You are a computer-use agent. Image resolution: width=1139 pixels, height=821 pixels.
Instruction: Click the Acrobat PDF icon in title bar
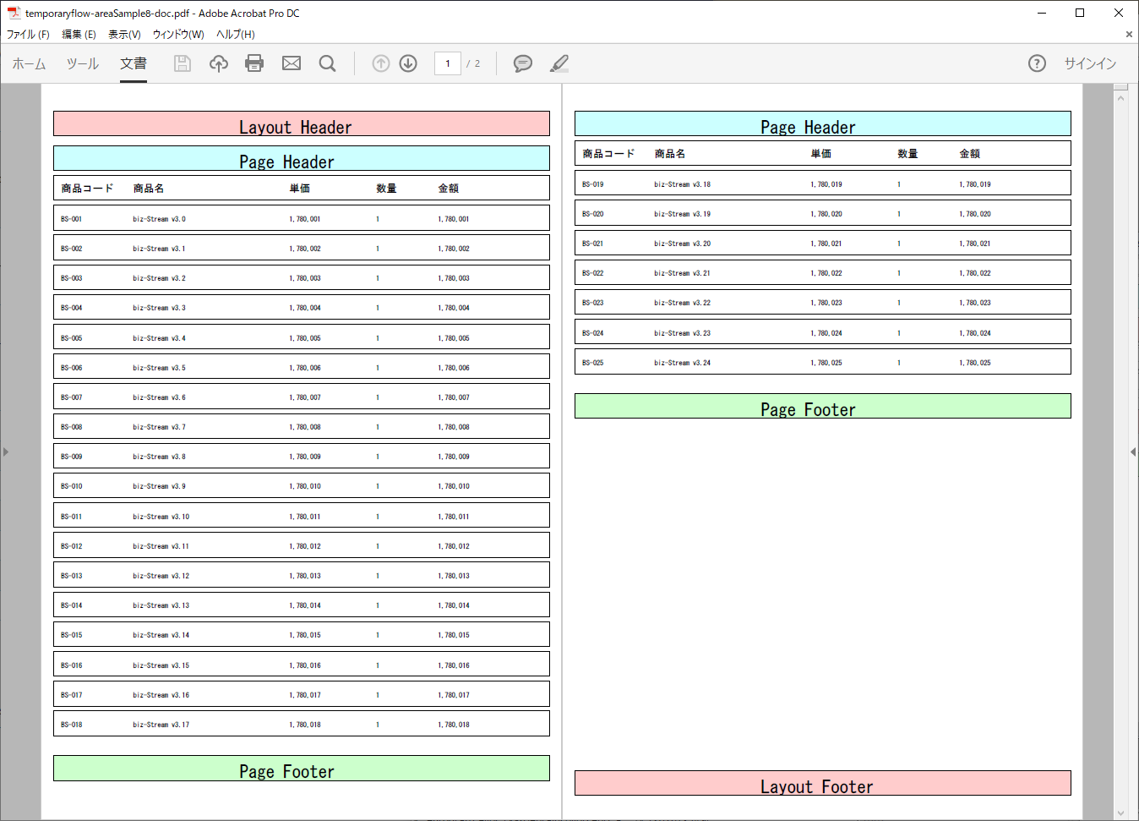14,13
